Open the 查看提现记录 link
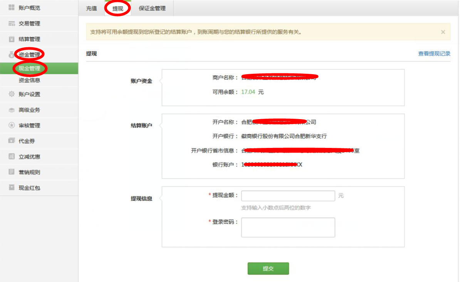The image size is (460, 282). pos(434,54)
